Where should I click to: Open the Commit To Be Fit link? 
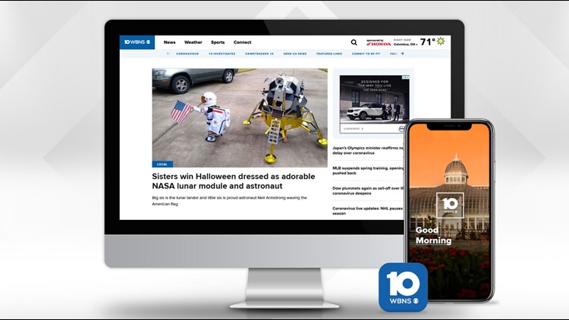[366, 54]
